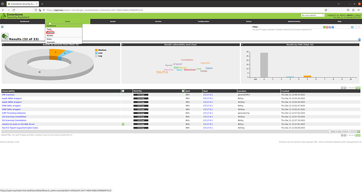Open the CPE Inventory vulnerability link

[x=8, y=95]
